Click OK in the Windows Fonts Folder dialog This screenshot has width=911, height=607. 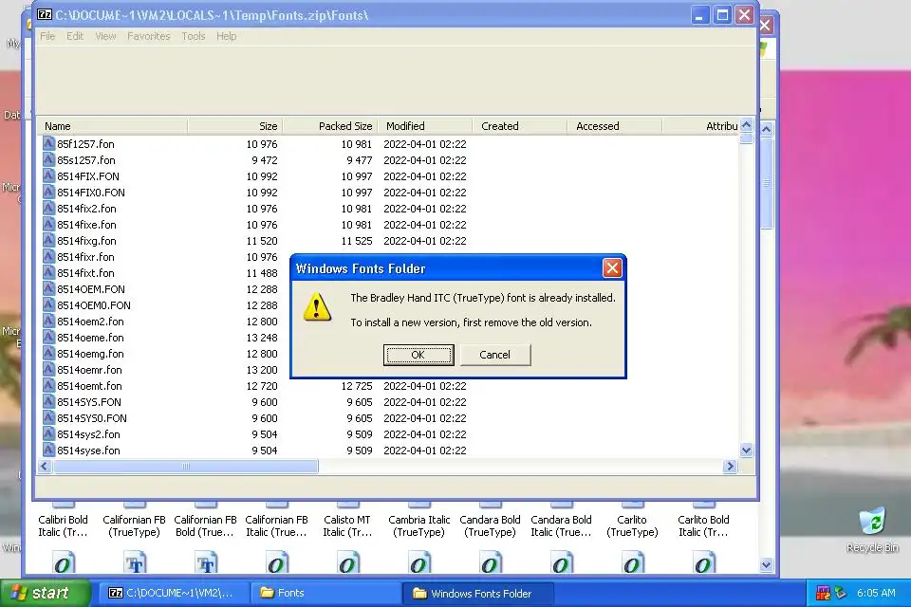418,355
